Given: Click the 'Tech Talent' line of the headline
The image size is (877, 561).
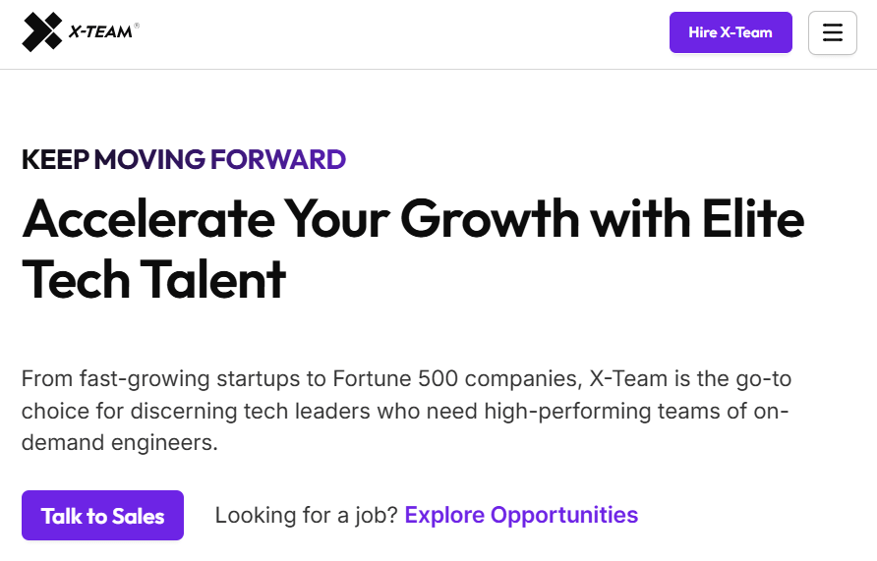Looking at the screenshot, I should 153,279.
